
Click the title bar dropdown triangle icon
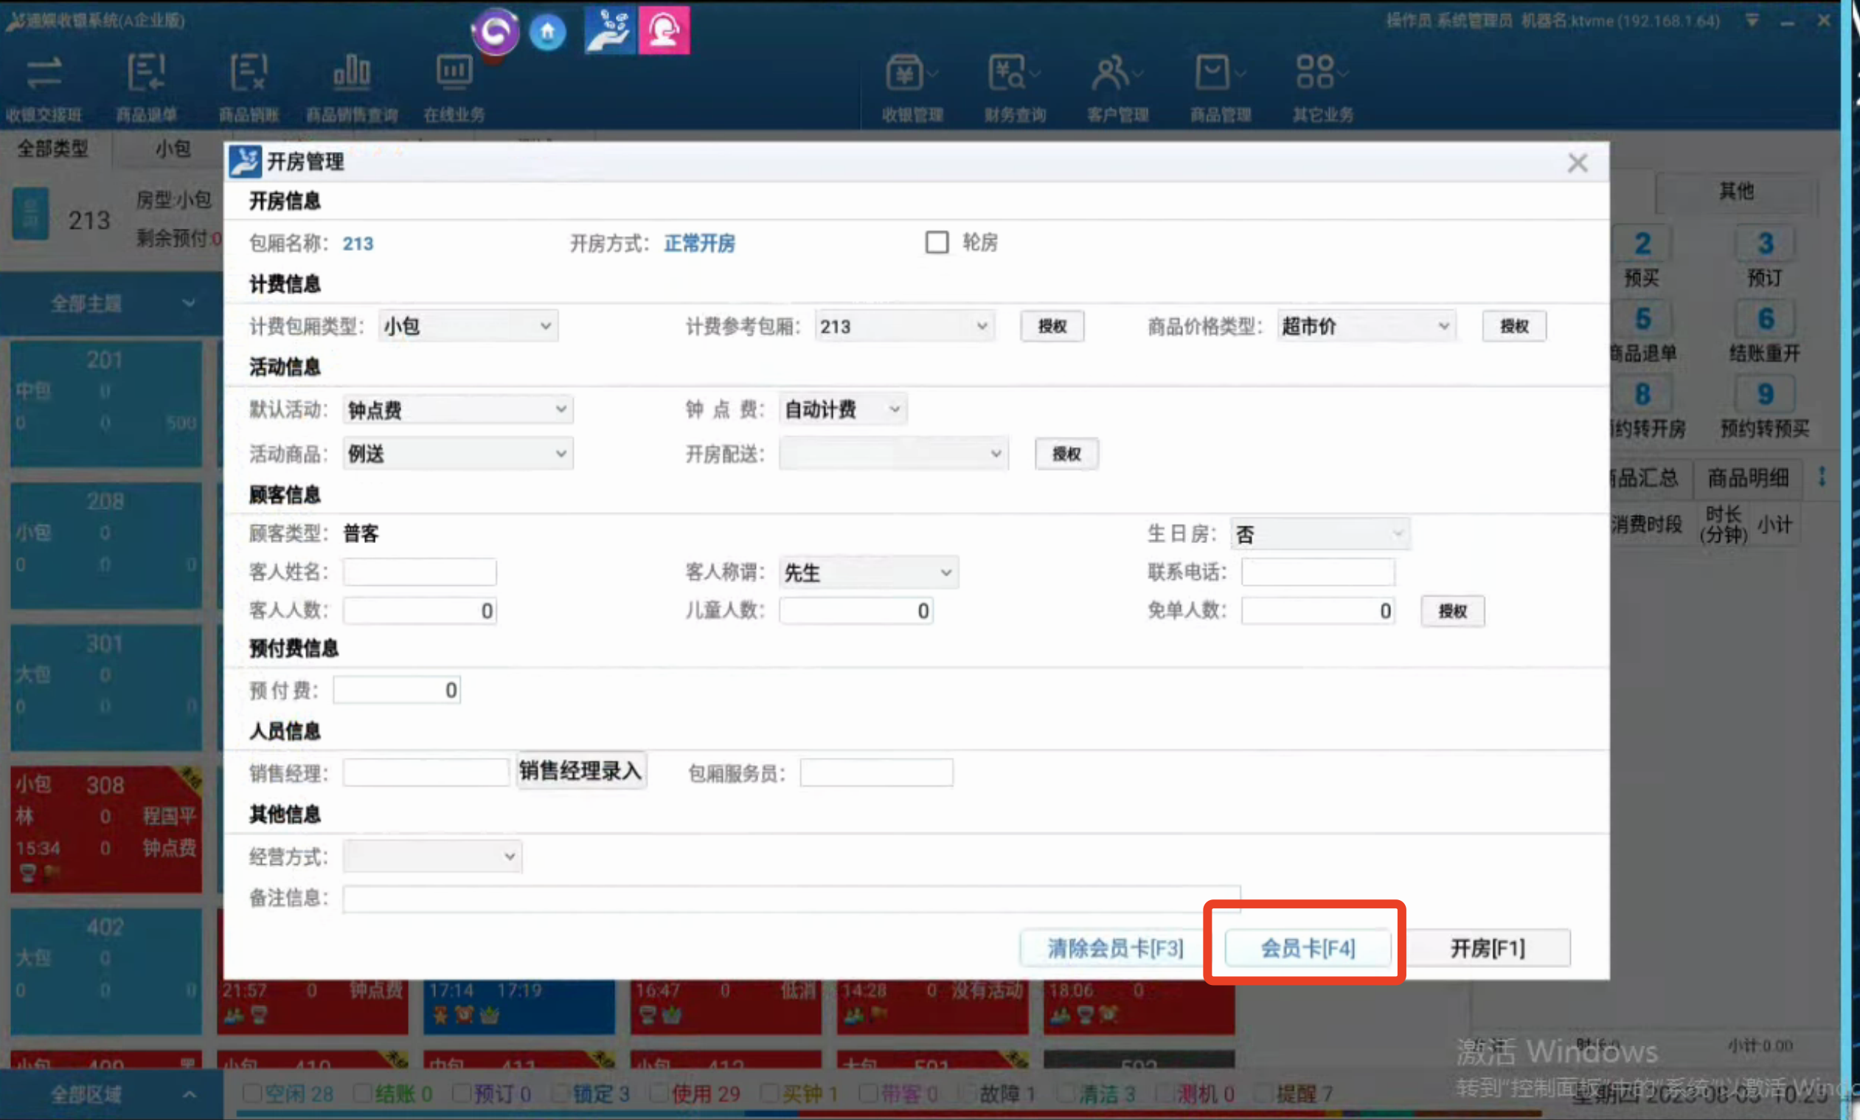[x=1752, y=21]
